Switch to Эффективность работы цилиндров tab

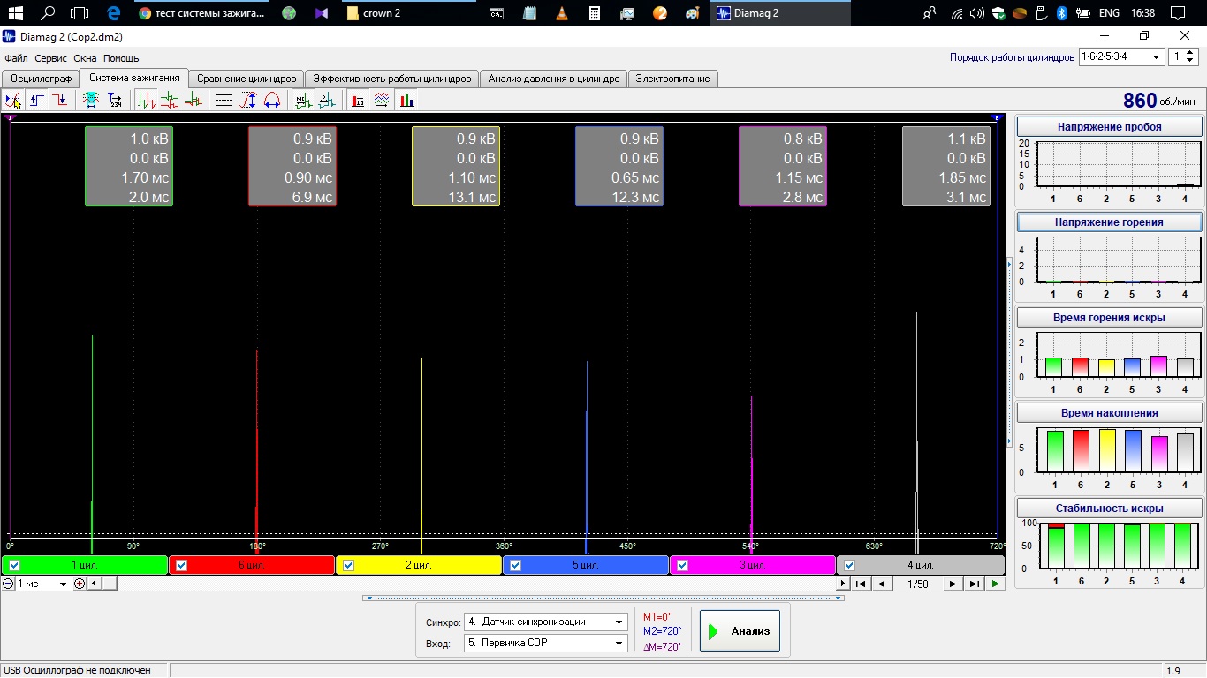(392, 79)
